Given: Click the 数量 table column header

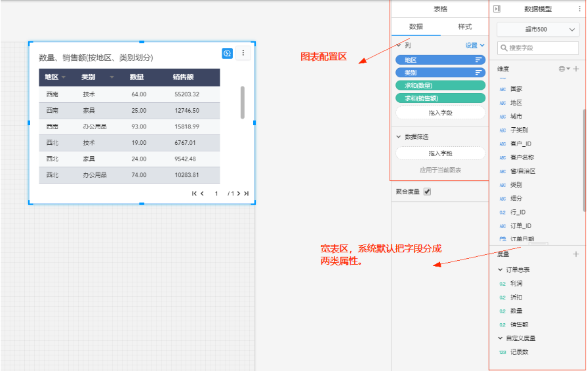Looking at the screenshot, I should point(136,77).
